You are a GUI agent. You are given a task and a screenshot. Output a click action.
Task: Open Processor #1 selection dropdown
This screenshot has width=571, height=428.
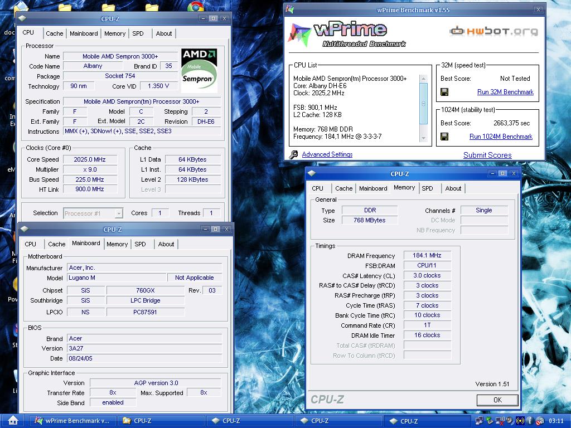[119, 213]
